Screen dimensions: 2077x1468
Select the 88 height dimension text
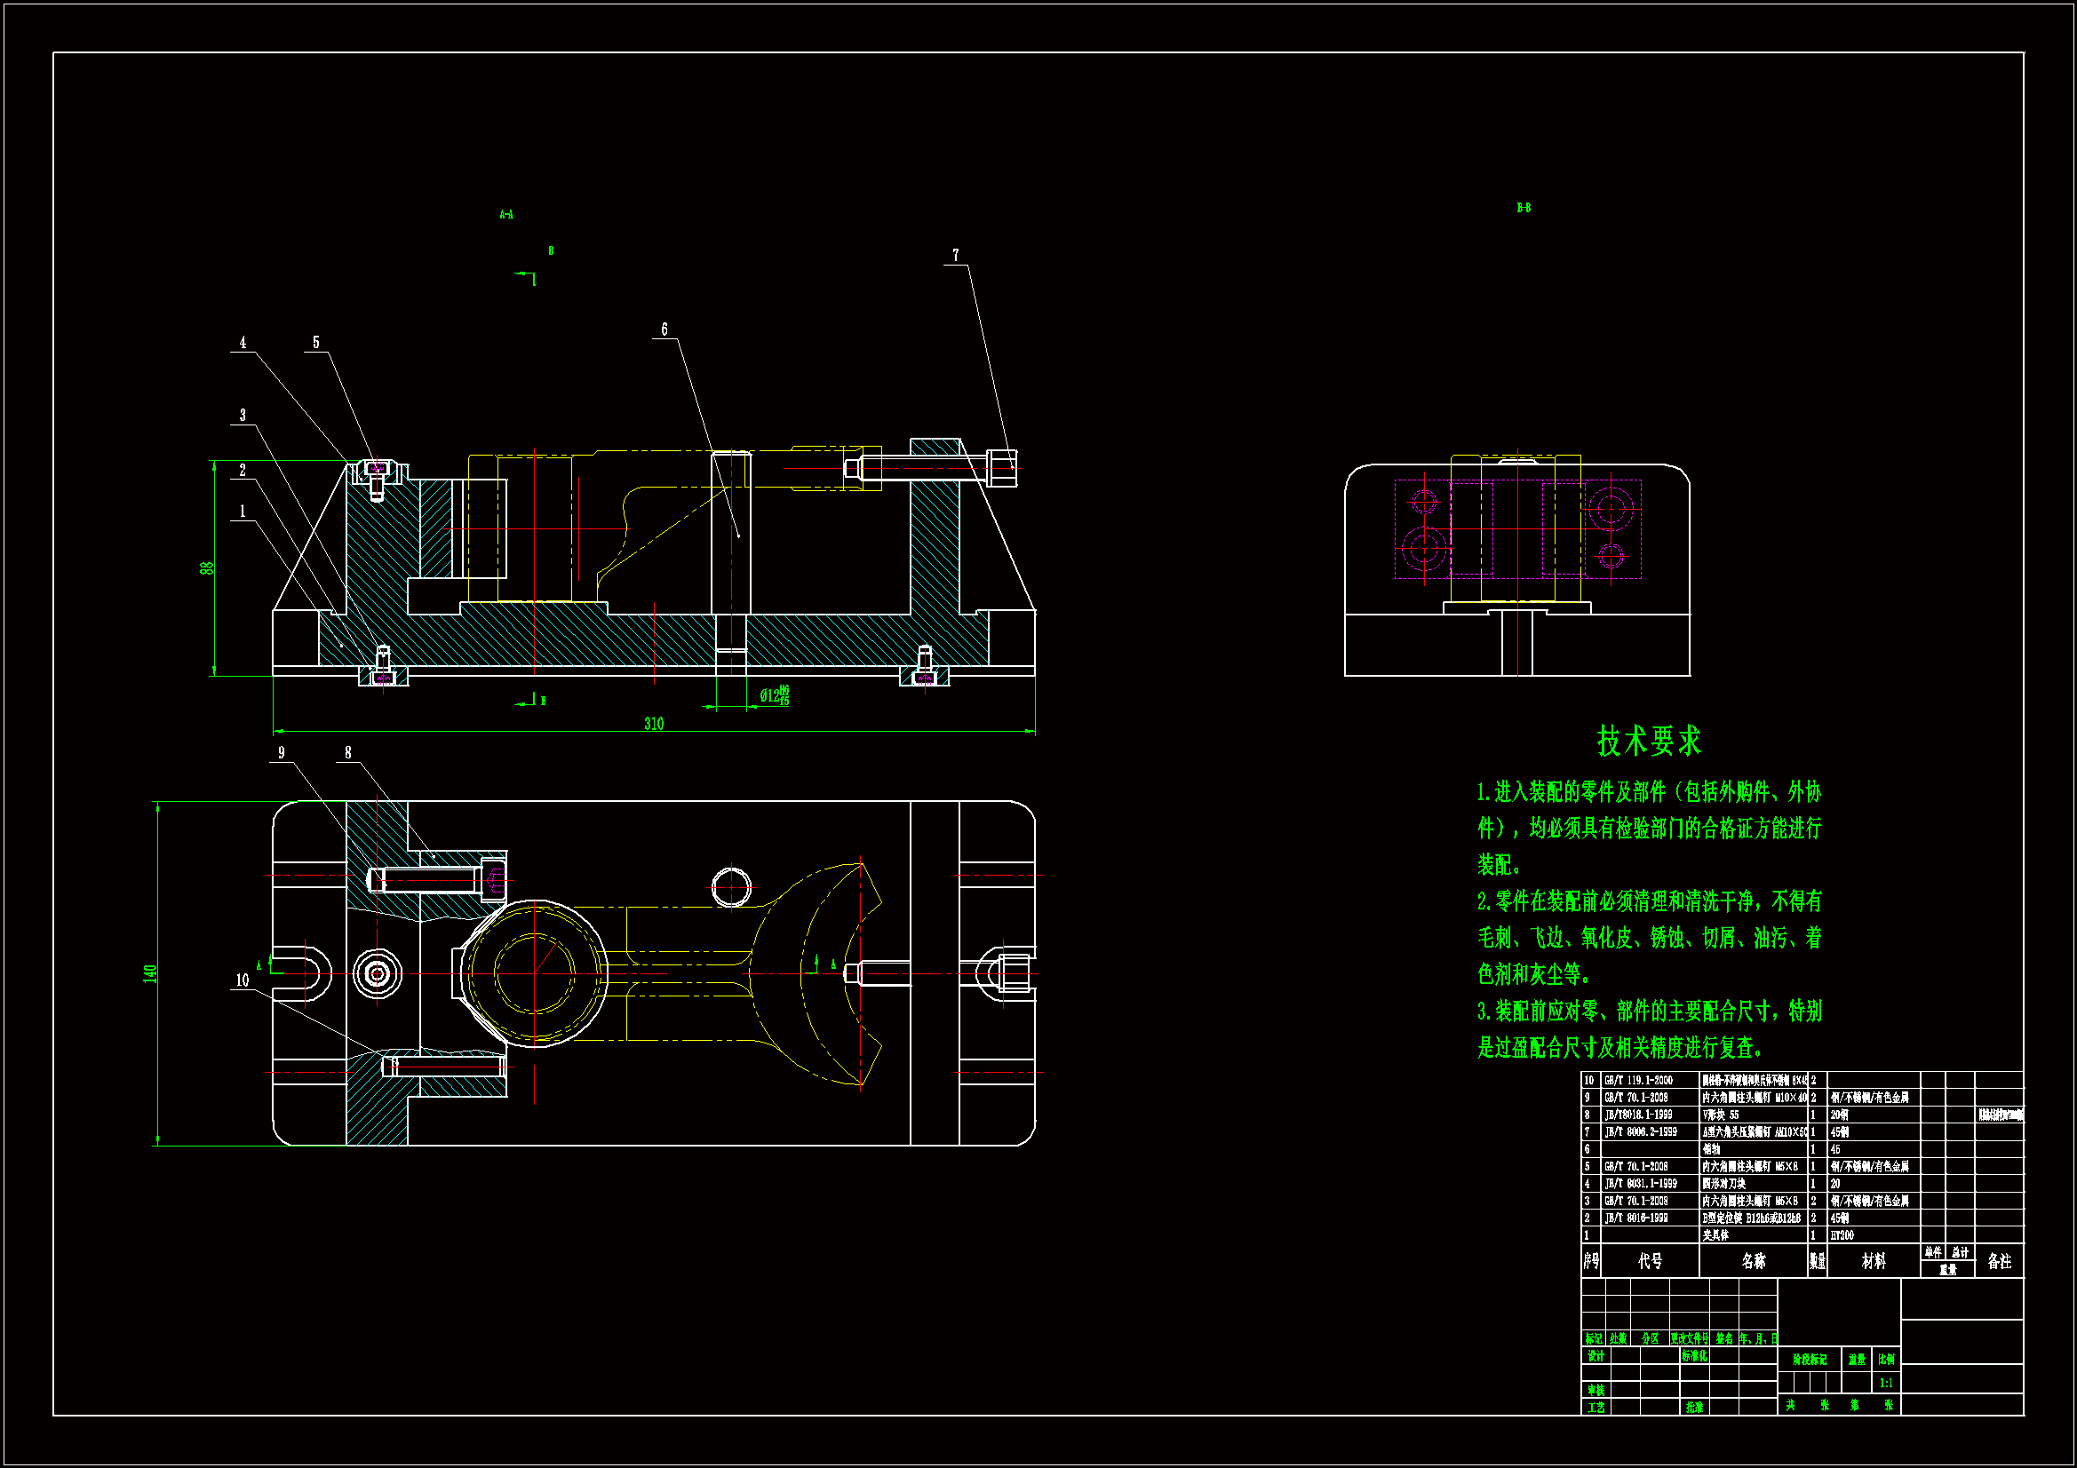tap(207, 568)
